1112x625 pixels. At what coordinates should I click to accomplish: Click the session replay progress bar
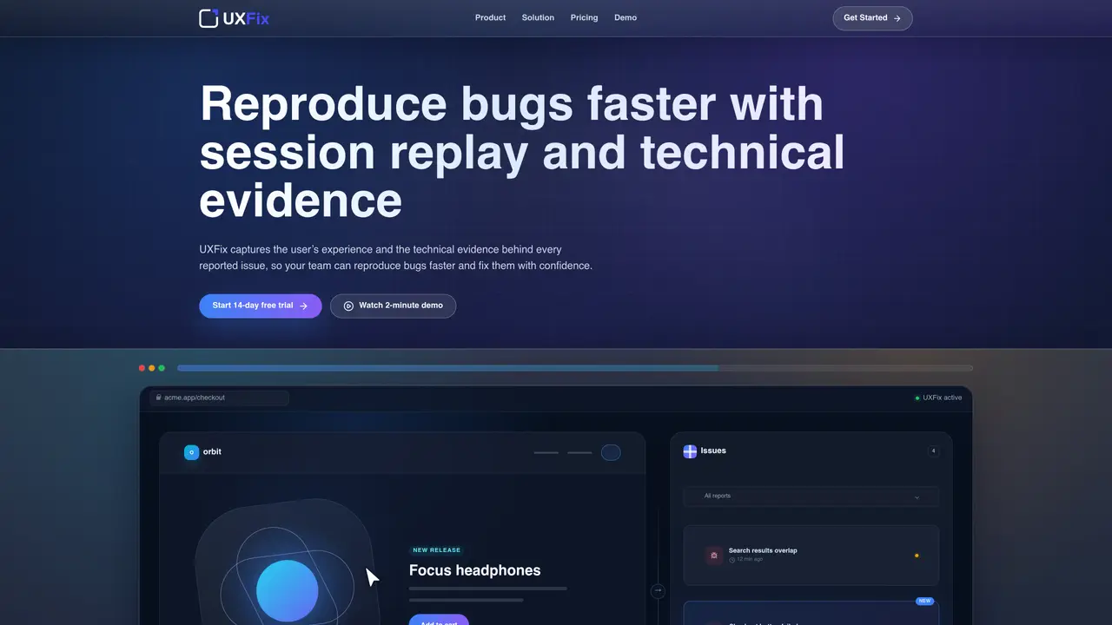pos(575,368)
